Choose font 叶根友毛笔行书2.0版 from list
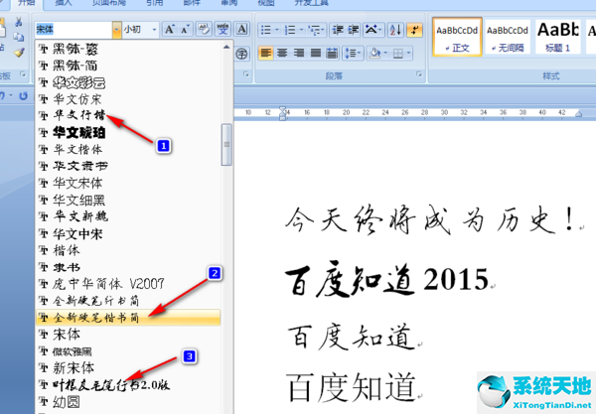The image size is (596, 414). point(128,385)
